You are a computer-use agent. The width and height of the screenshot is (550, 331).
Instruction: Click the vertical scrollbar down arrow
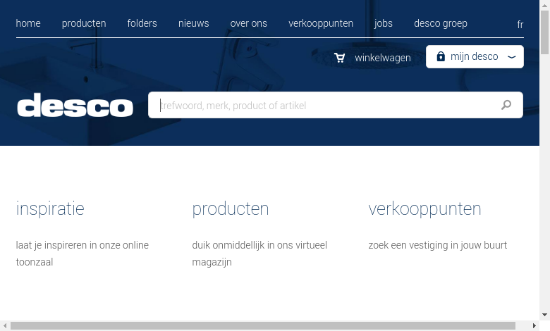544,315
